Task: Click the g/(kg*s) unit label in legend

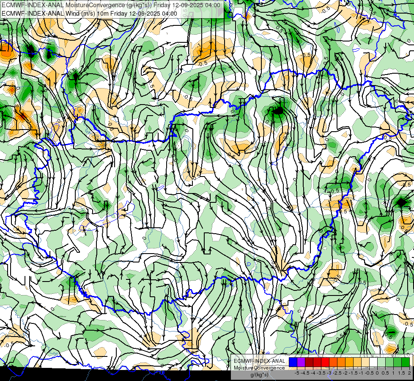Action: (x=259, y=375)
